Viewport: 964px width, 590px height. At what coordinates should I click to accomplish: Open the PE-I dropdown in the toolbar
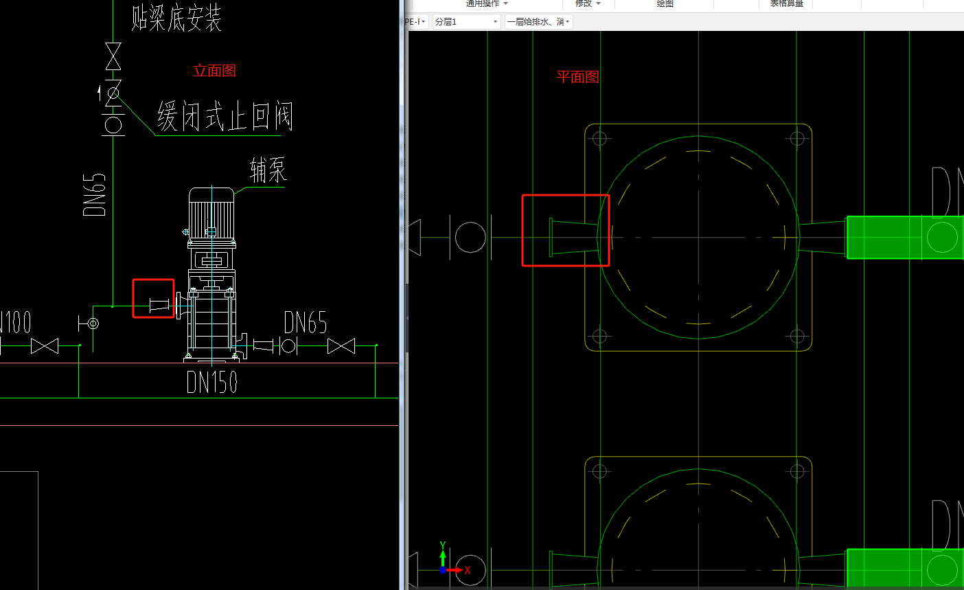415,22
